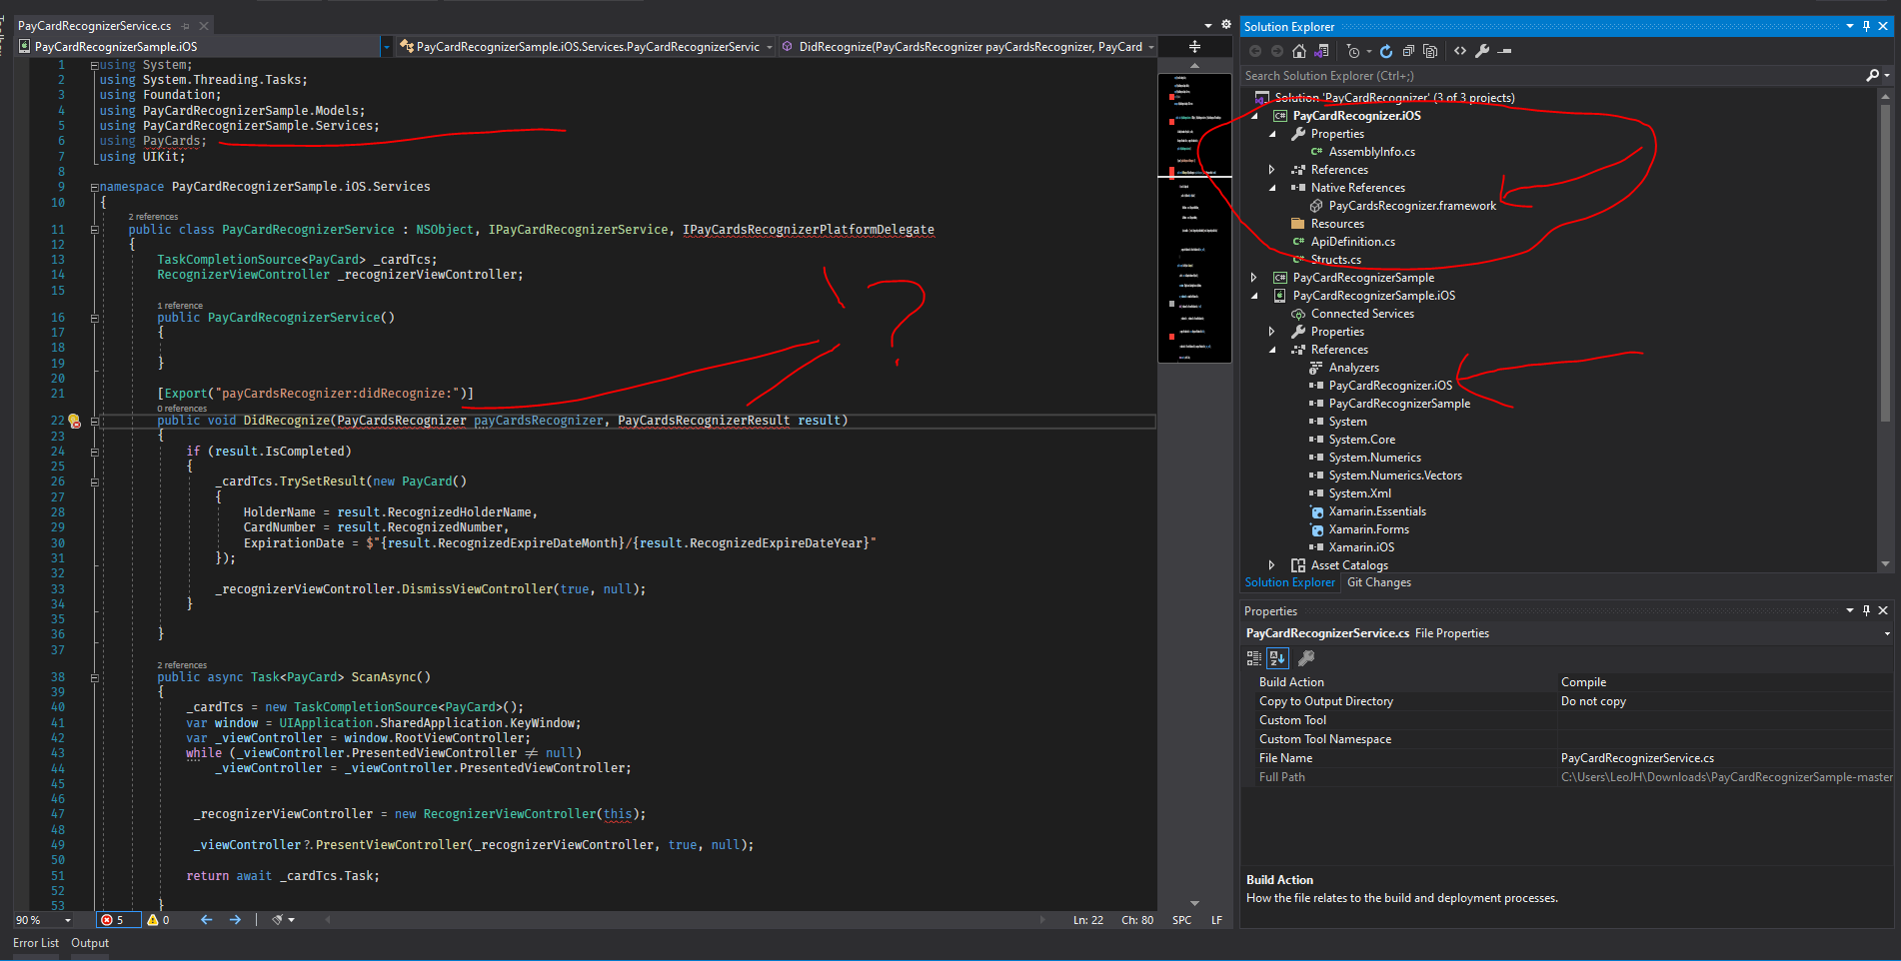Select Xamarin.Essentials reference
Screen dimensions: 1901x961
(1377, 511)
